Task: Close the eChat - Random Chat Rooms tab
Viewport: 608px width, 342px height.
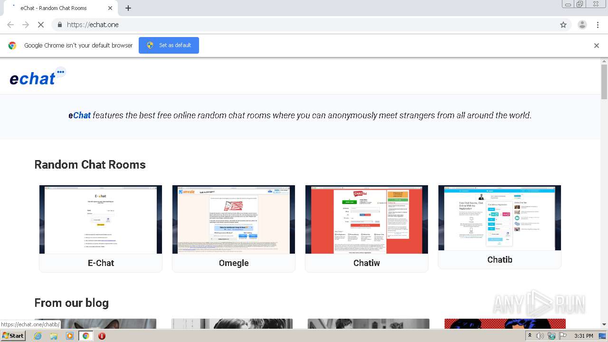Action: (x=110, y=8)
